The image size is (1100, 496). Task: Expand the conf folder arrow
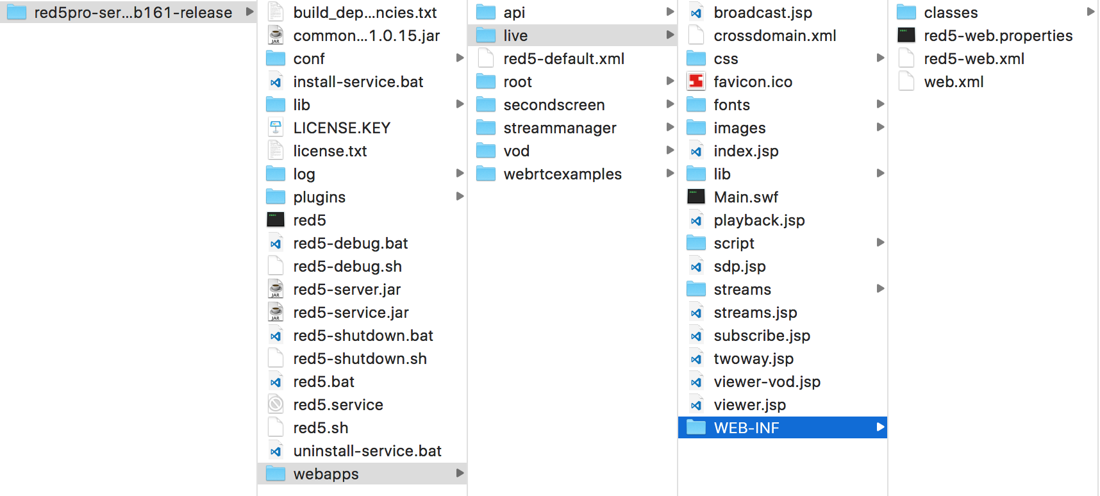pyautogui.click(x=460, y=58)
